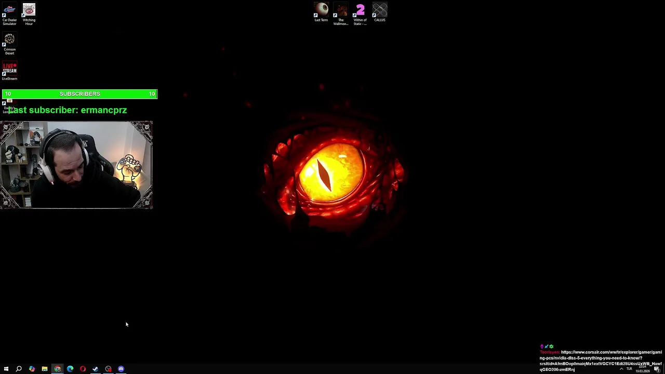Show hidden system tray icons
This screenshot has width=665, height=374.
pos(621,369)
